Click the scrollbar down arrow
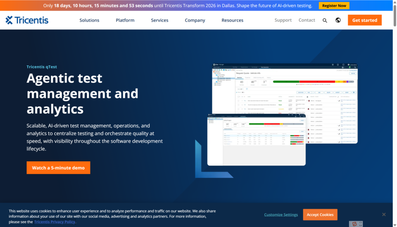Screen dimensions: 397x227 point(395,225)
